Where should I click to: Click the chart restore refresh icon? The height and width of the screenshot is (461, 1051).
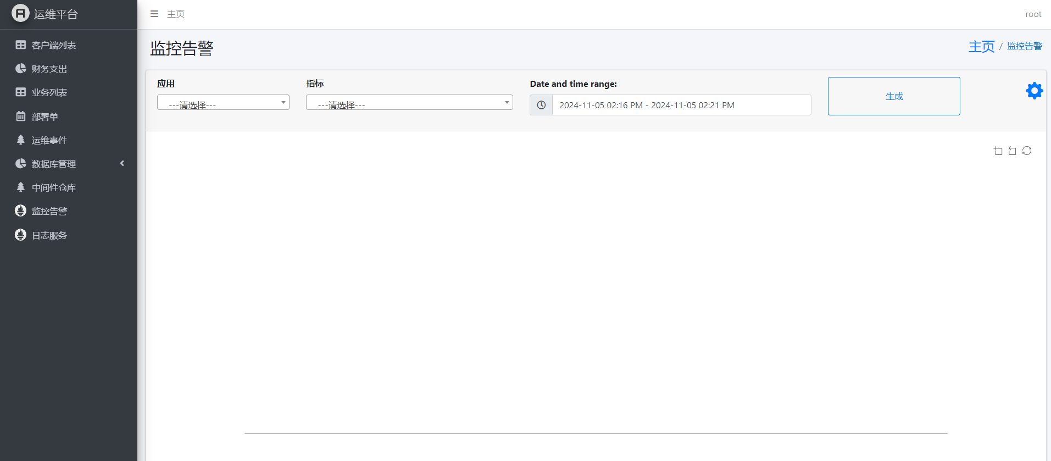pos(1027,151)
